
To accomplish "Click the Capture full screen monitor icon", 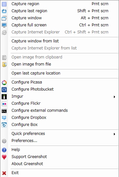I will (4, 25).
